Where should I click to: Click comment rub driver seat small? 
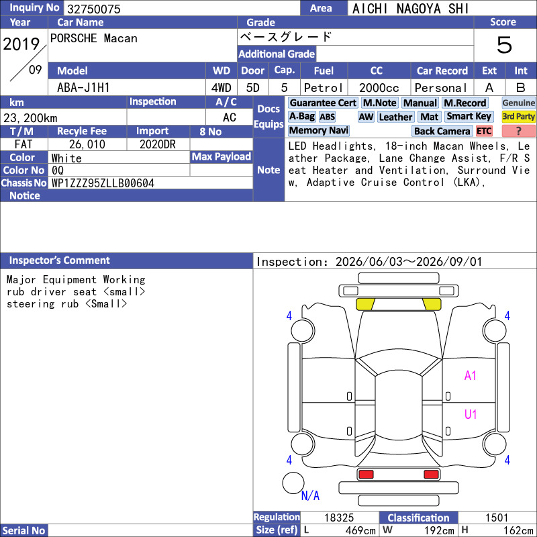click(76, 292)
